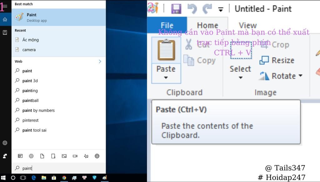Filter search results by Music notes icon

coord(86,156)
